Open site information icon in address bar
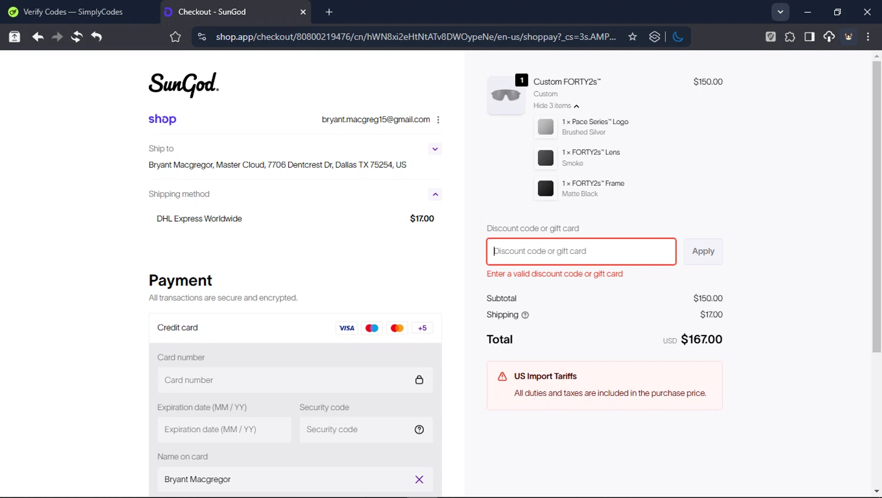The image size is (882, 498). pyautogui.click(x=202, y=36)
